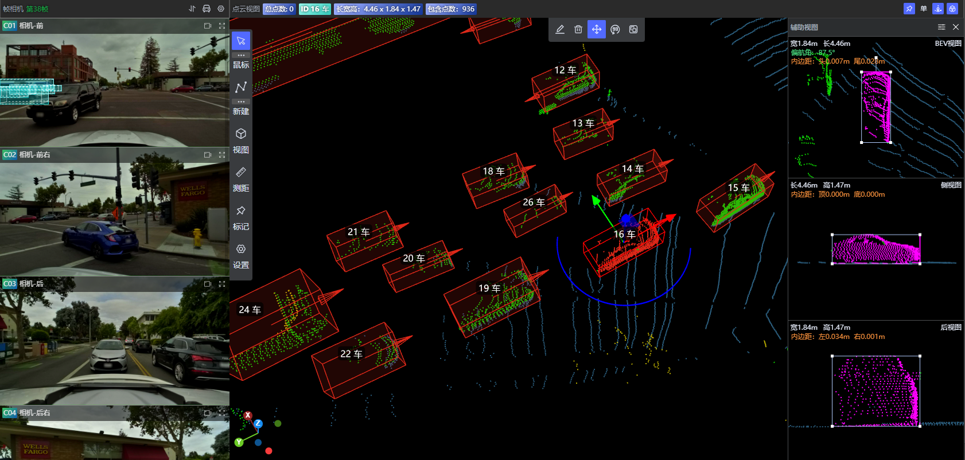965x460 pixels.
Task: Select box label 19 车
Action: tap(489, 288)
